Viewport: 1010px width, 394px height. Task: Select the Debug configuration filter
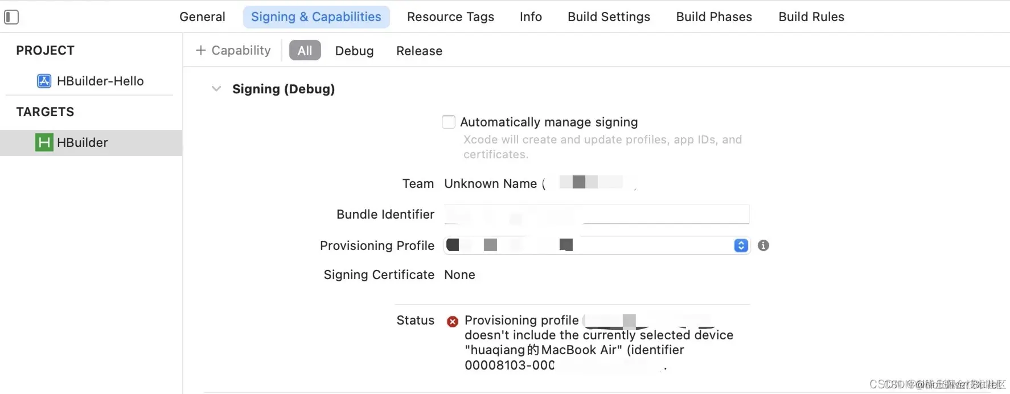coord(354,51)
